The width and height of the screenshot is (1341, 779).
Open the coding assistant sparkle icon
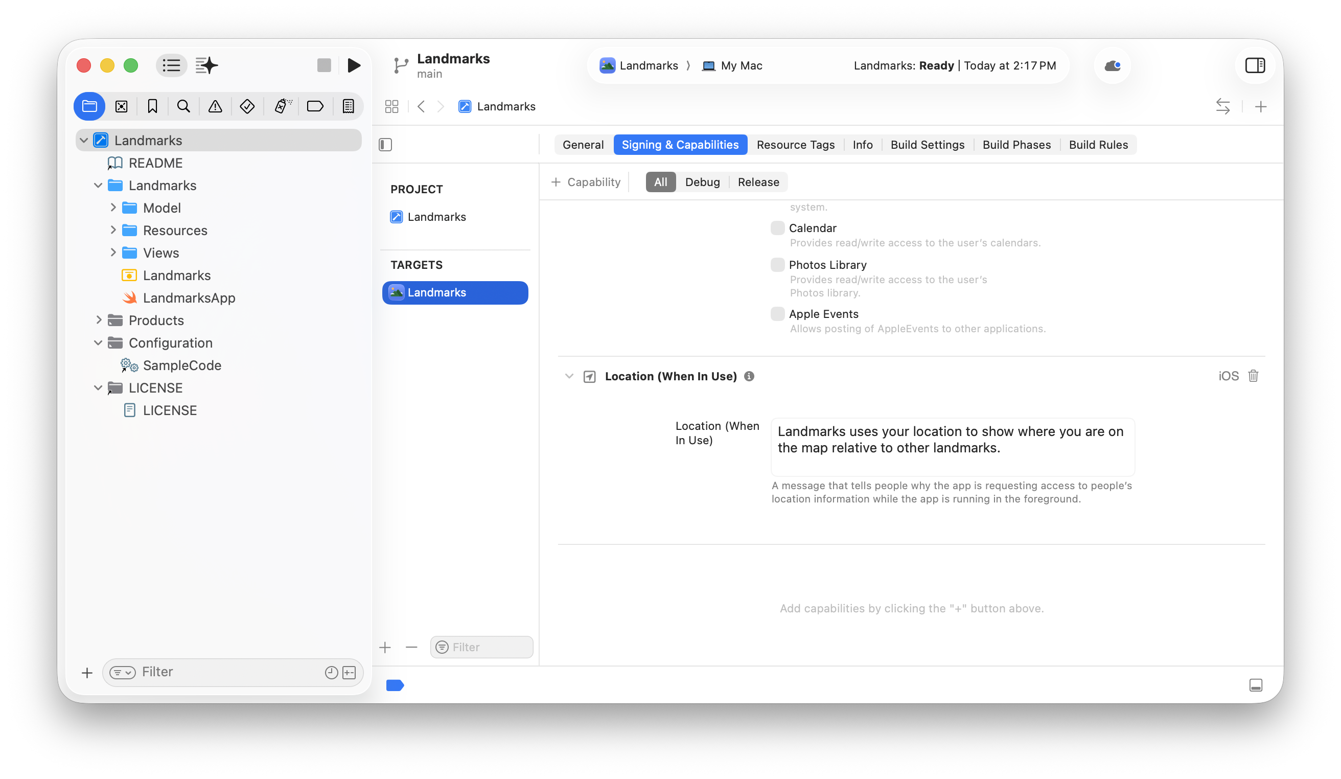coord(207,65)
